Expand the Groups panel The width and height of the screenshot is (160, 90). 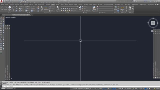click(116, 13)
